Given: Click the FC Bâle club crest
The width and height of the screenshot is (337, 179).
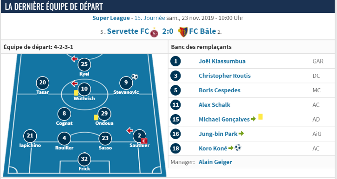Looking at the screenshot, I should click(x=183, y=32).
